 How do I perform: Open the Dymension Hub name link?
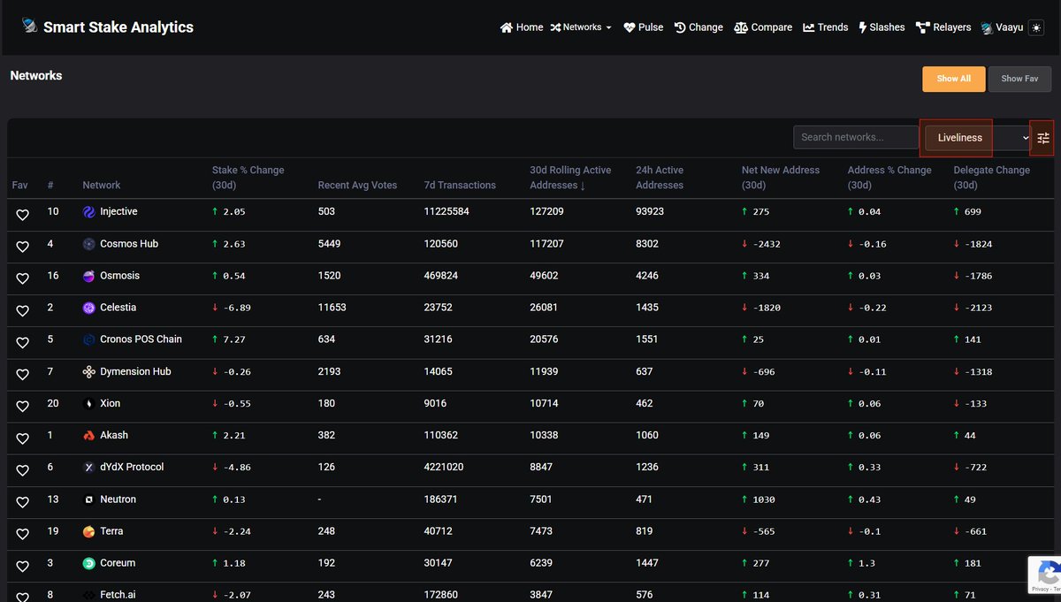[x=135, y=372]
